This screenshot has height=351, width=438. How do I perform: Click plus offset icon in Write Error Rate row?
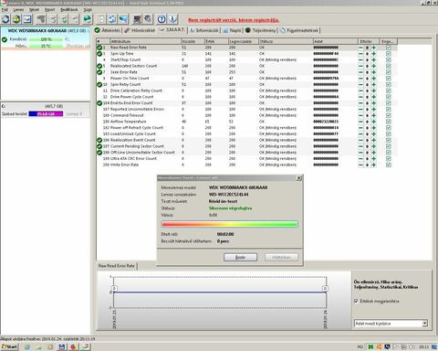coord(374,165)
